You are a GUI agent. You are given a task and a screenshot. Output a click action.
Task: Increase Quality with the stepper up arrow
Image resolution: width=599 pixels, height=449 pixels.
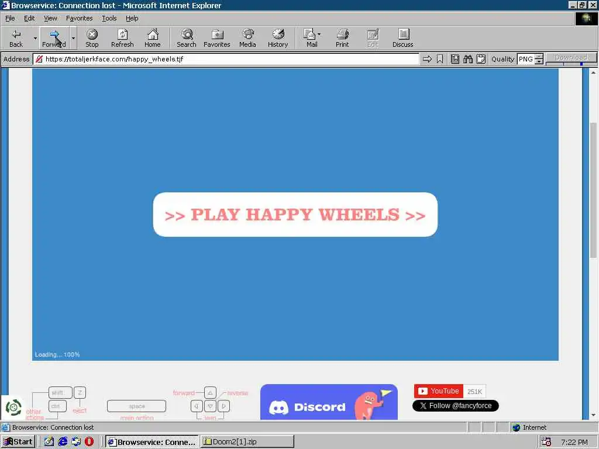click(539, 57)
